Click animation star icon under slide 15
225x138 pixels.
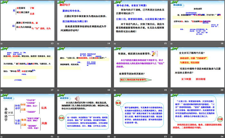pos(115,44)
